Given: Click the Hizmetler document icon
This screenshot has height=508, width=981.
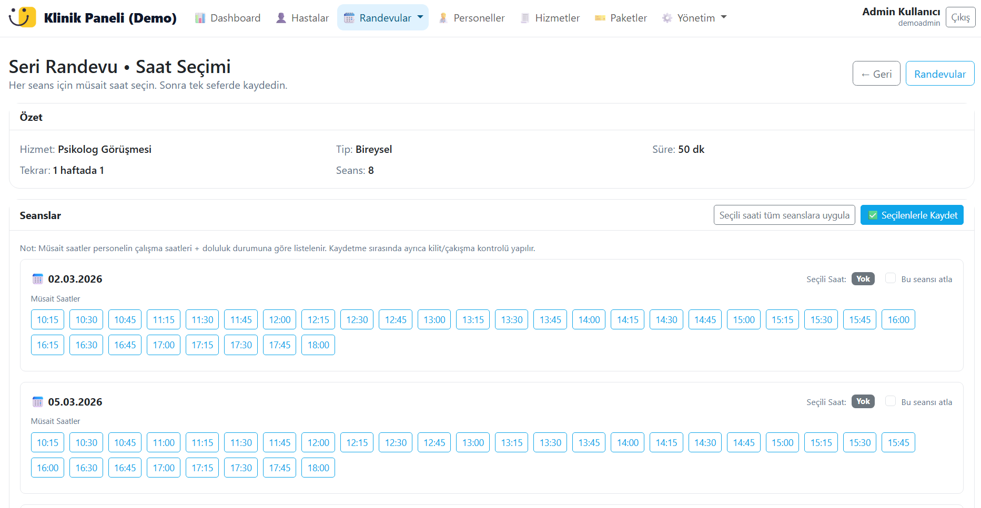Looking at the screenshot, I should (x=525, y=18).
